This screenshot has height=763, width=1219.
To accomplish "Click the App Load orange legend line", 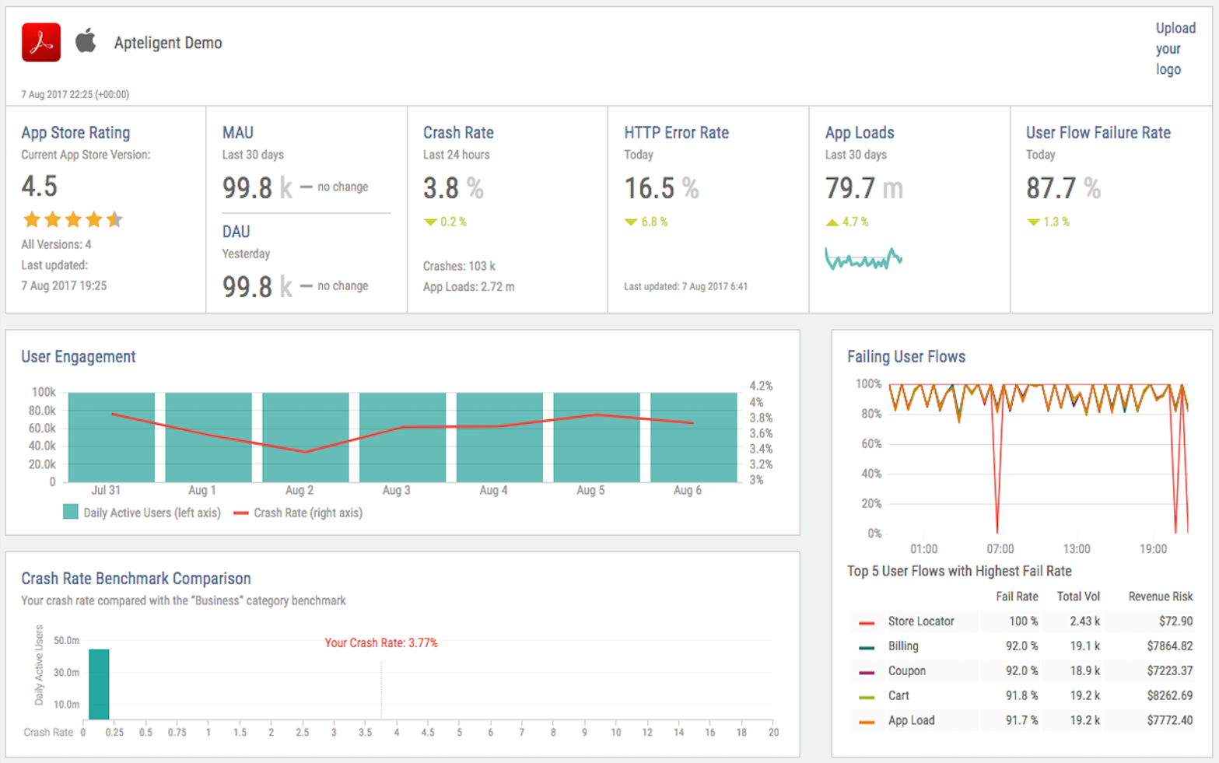I will click(x=867, y=723).
